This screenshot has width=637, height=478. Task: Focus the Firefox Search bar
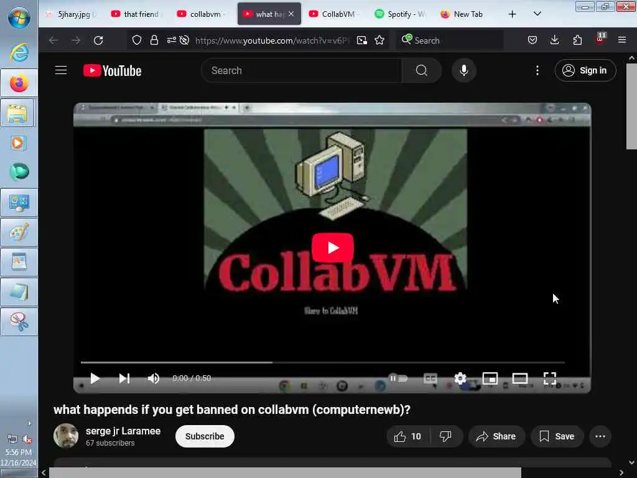pyautogui.click(x=450, y=40)
